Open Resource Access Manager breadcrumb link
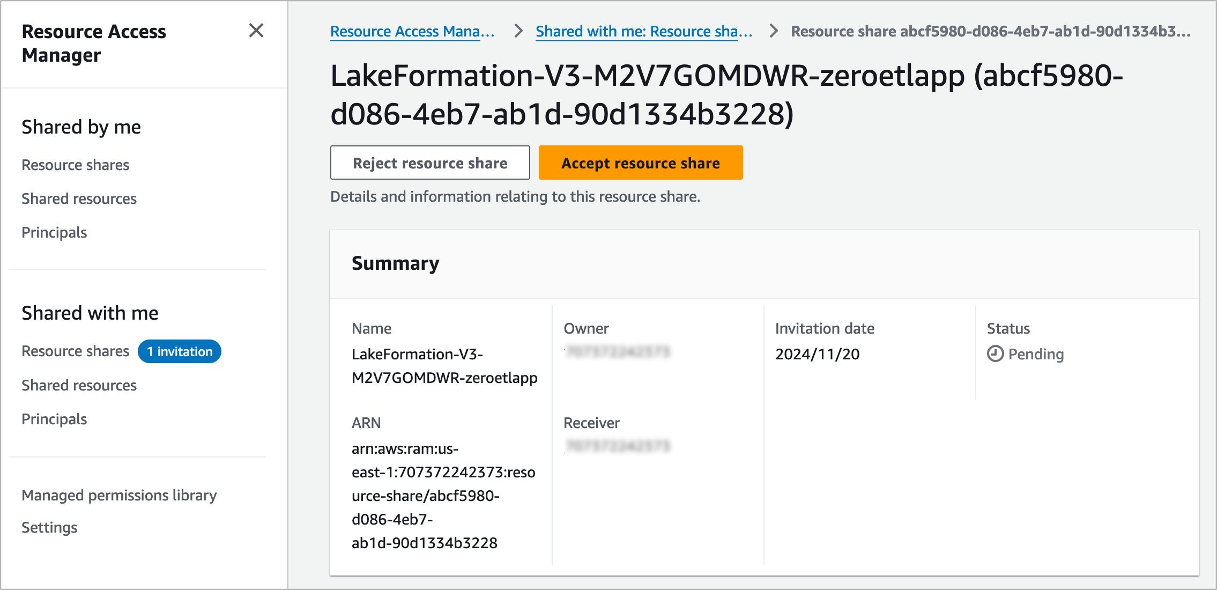The width and height of the screenshot is (1217, 590). coord(412,32)
